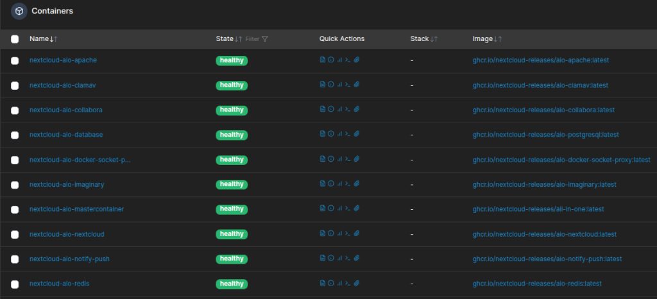Screen dimensions: 657x299
Task: Attach to nextcloud-aio-imaginary container
Action: click(x=357, y=185)
